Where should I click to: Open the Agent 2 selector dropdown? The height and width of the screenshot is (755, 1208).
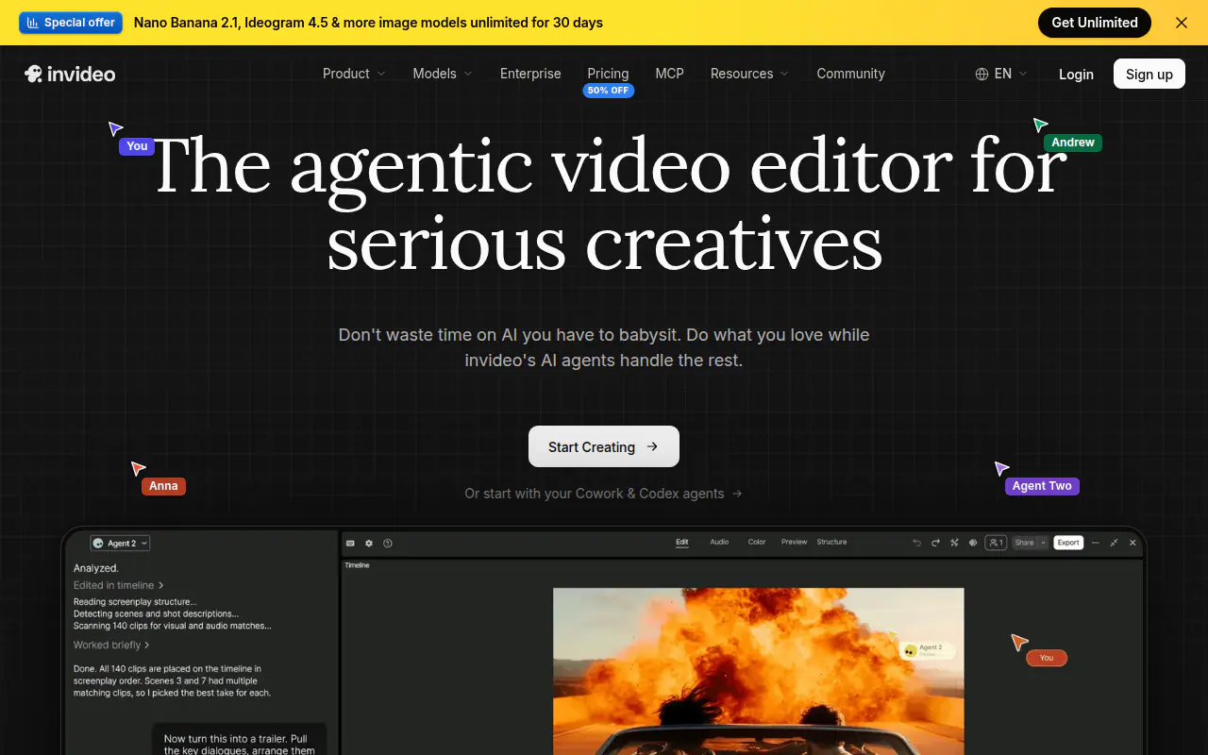click(120, 543)
